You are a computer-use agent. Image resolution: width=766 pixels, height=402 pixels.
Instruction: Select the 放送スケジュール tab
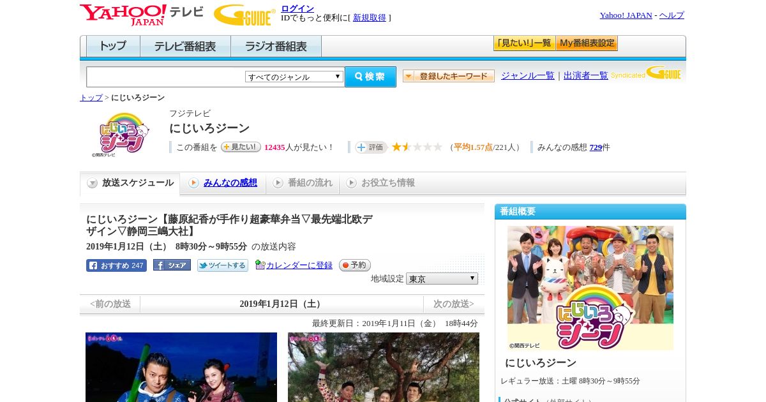(x=130, y=183)
